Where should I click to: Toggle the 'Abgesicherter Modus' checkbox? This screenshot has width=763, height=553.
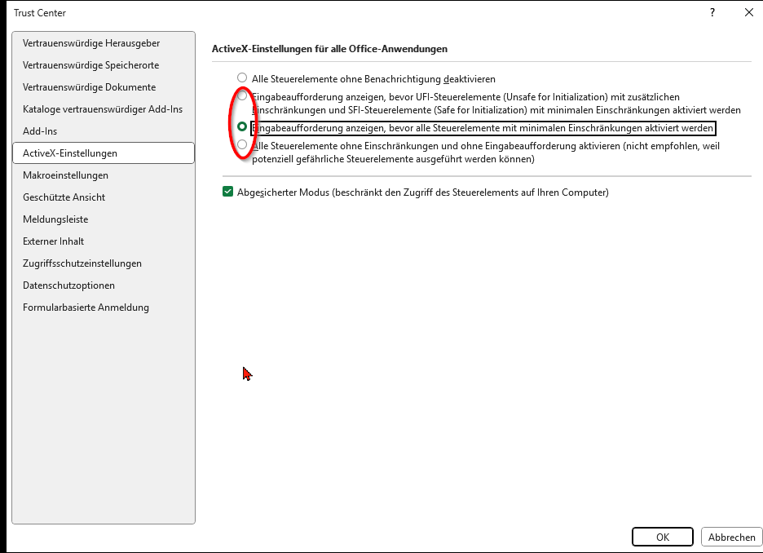(228, 192)
